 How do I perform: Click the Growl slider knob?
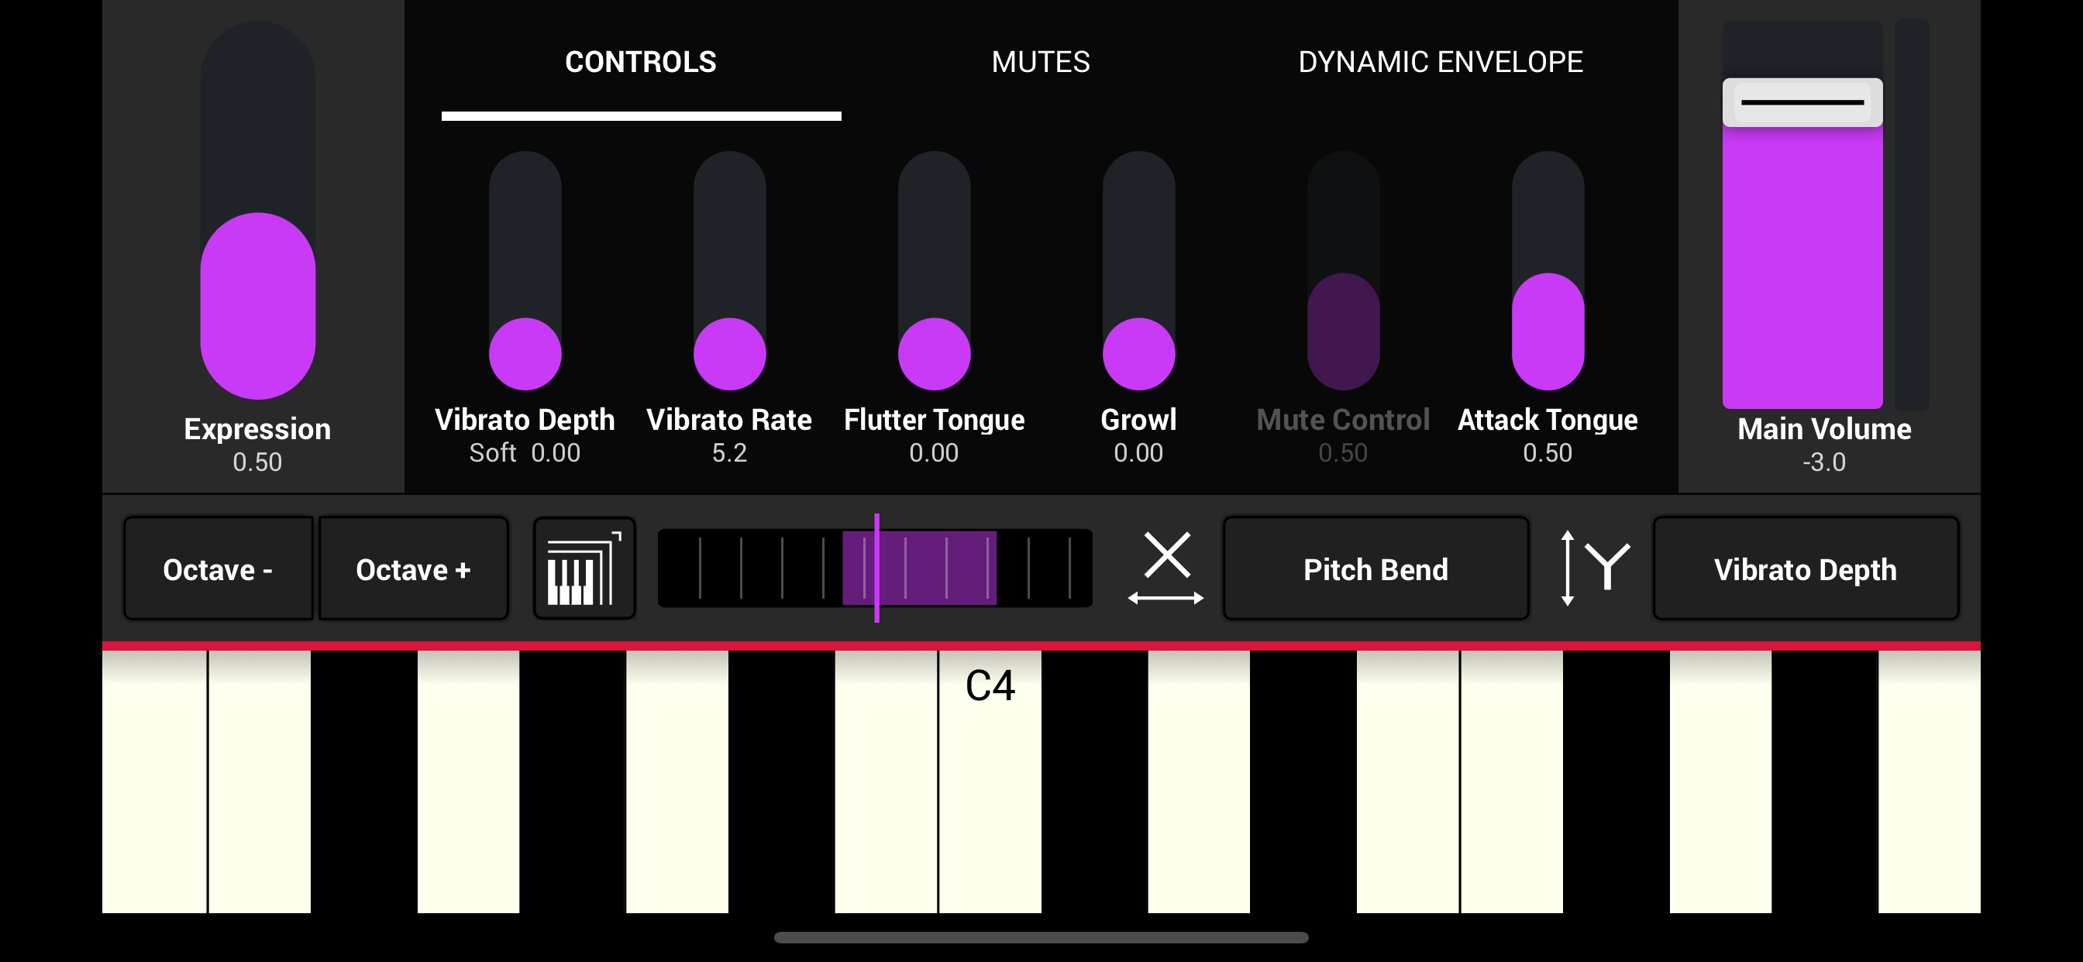(1138, 354)
